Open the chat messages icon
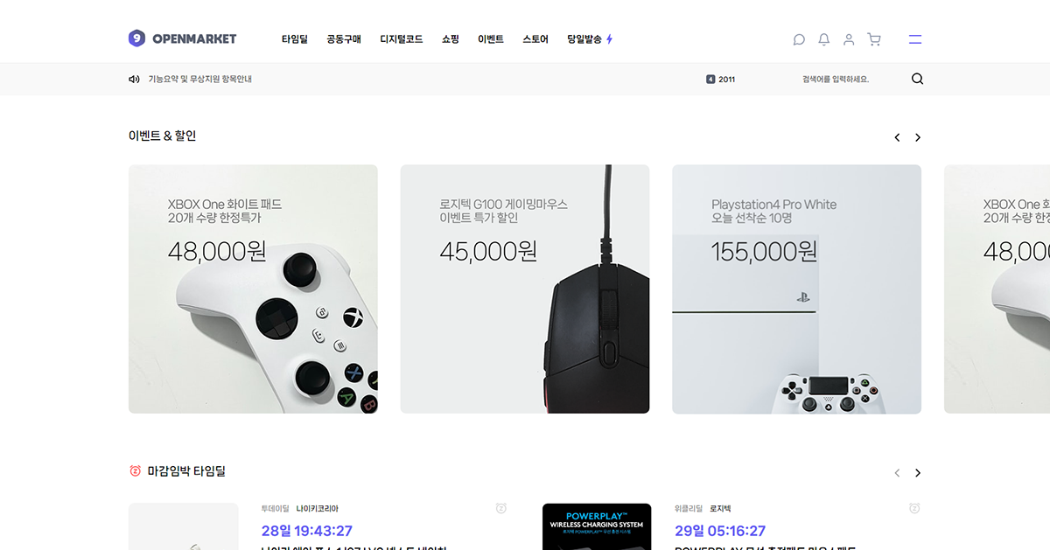The image size is (1050, 550). click(799, 39)
